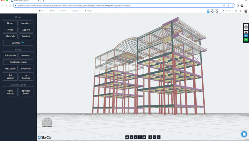The image size is (249, 141).
Task: Select the pen draw tool icon
Action: pos(155,137)
